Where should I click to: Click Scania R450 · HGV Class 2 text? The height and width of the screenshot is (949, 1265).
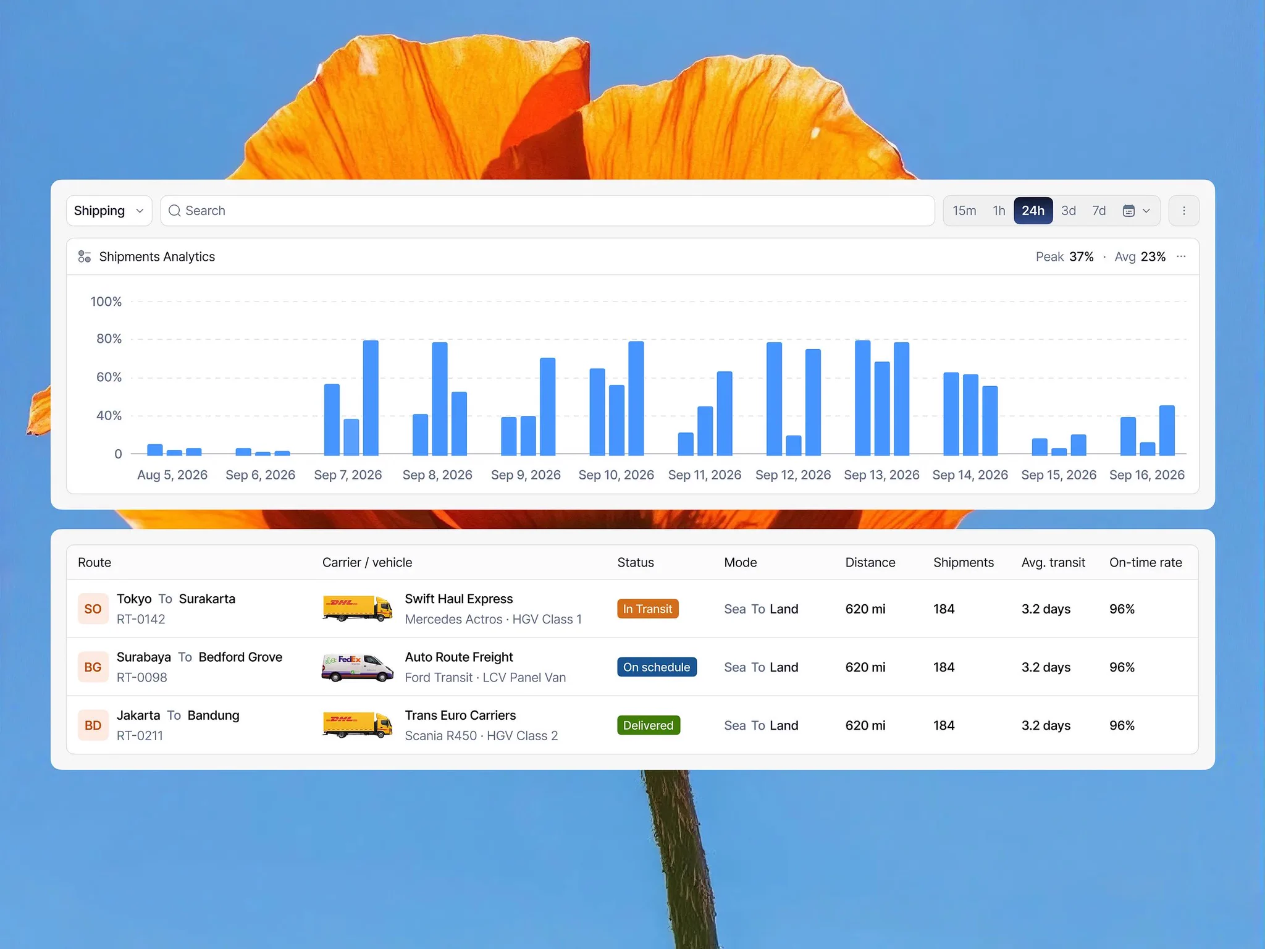pyautogui.click(x=481, y=736)
